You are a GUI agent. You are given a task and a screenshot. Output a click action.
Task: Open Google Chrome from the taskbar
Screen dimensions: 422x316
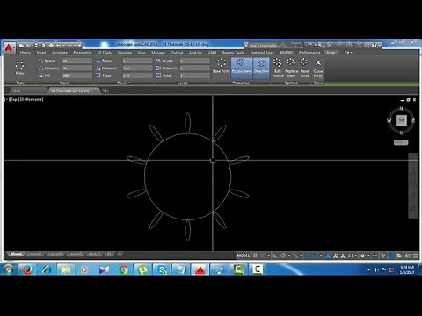(x=123, y=269)
